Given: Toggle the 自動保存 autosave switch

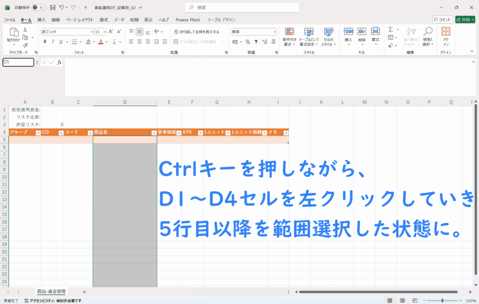Looking at the screenshot, I should (x=39, y=7).
